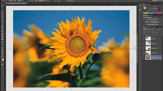The height and width of the screenshot is (91, 163).
Task: Select the top_left layer thumbnail
Action: point(148,39)
